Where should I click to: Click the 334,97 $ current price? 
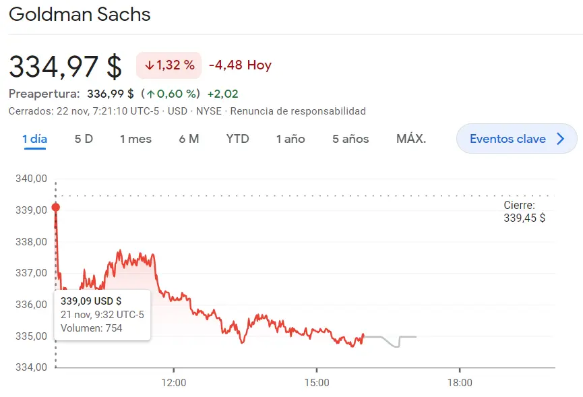pyautogui.click(x=64, y=65)
